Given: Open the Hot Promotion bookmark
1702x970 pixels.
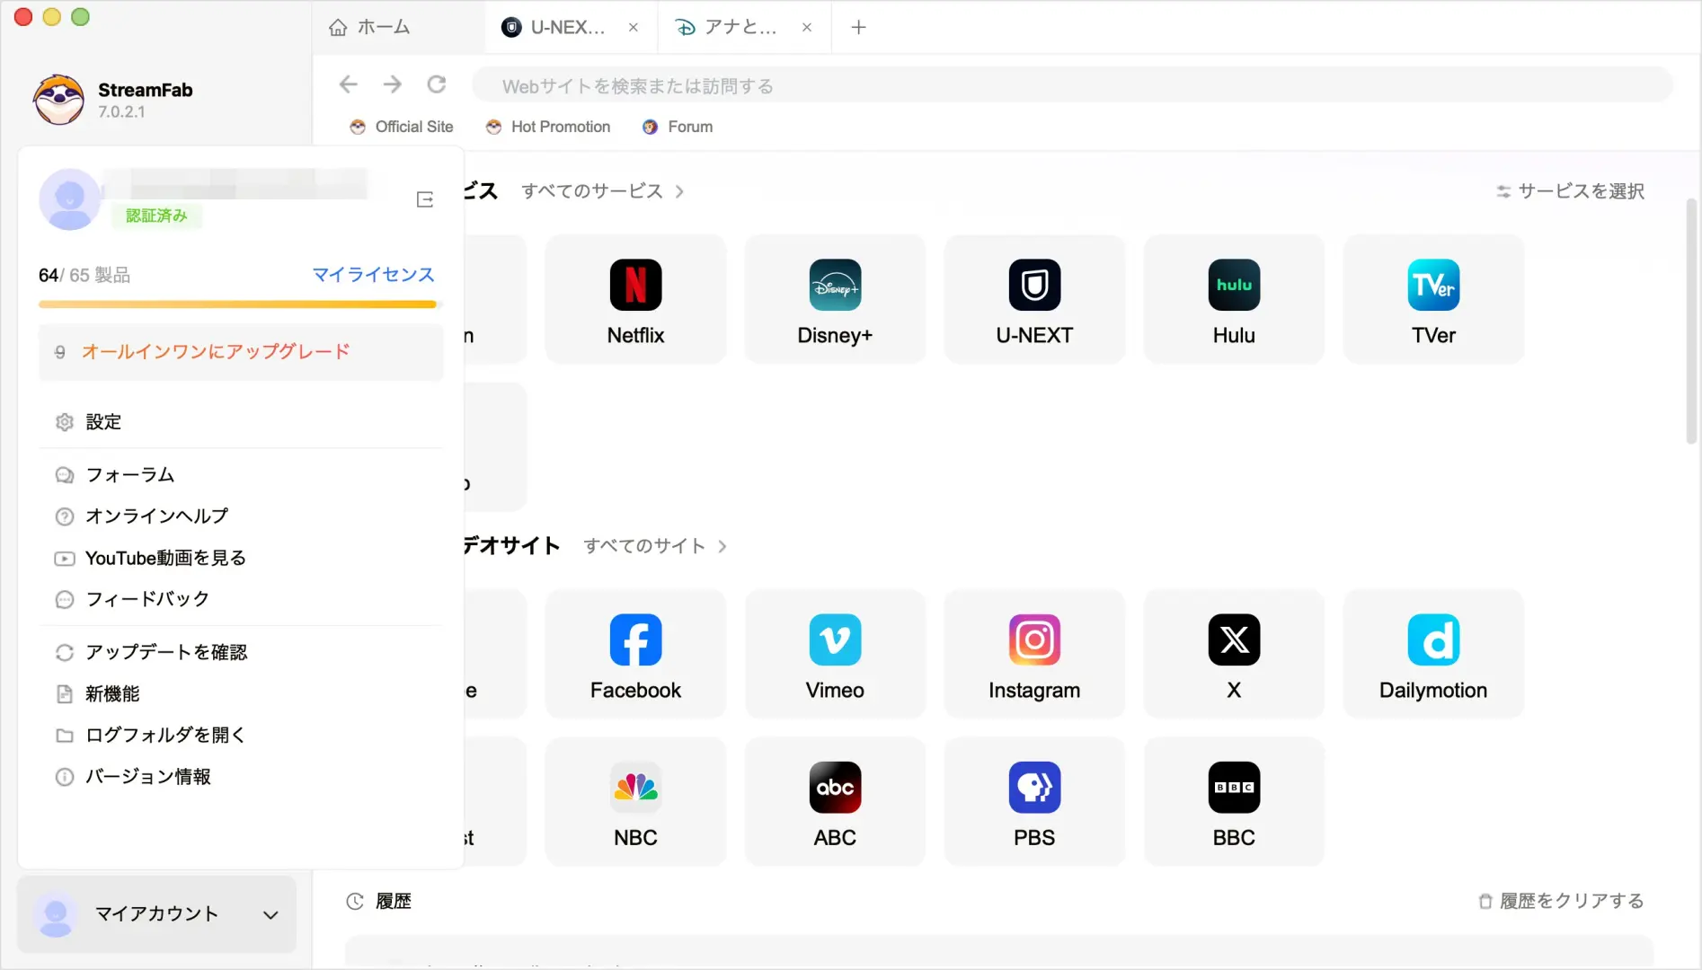Looking at the screenshot, I should (x=548, y=127).
